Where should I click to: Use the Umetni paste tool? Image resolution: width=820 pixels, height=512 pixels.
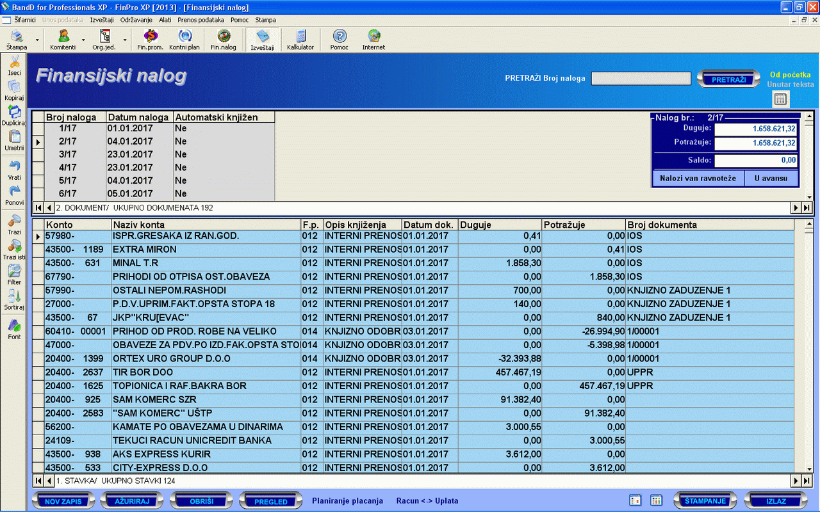pyautogui.click(x=14, y=141)
